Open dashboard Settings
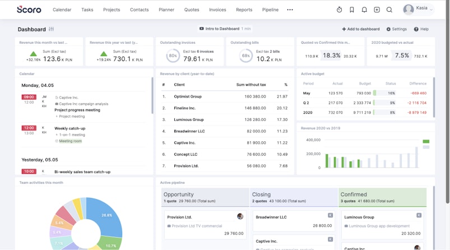This screenshot has width=450, height=250. [x=396, y=29]
